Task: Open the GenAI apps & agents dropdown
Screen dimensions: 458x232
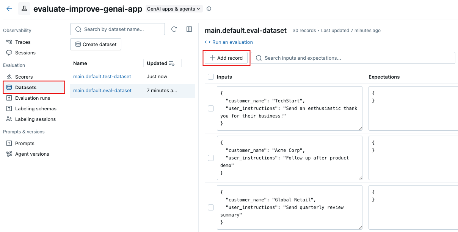Action: point(174,9)
